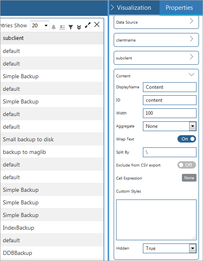
Task: Open the filter funnel icon
Action: (71, 27)
